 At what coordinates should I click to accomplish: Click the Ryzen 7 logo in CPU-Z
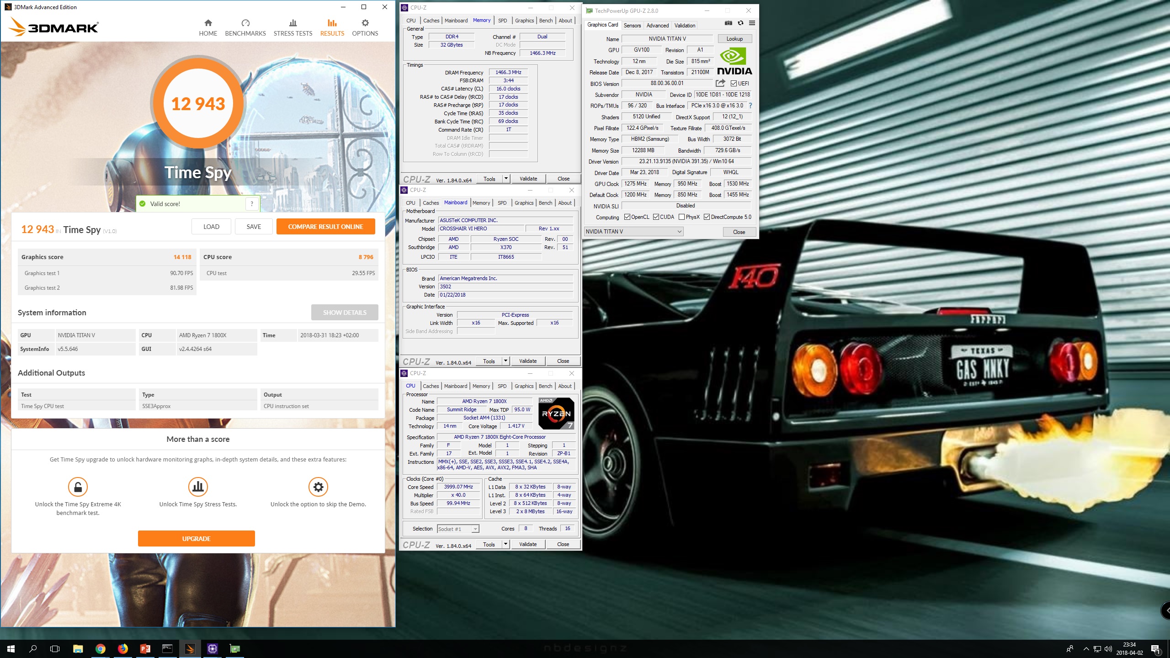coord(556,414)
